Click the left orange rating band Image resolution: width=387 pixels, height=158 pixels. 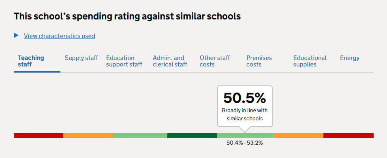pos(88,136)
